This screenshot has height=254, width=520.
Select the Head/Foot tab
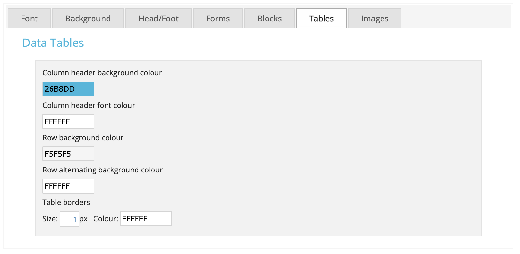[158, 19]
